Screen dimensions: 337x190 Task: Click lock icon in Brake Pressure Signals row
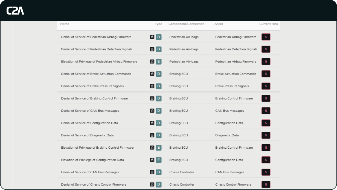click(x=152, y=86)
